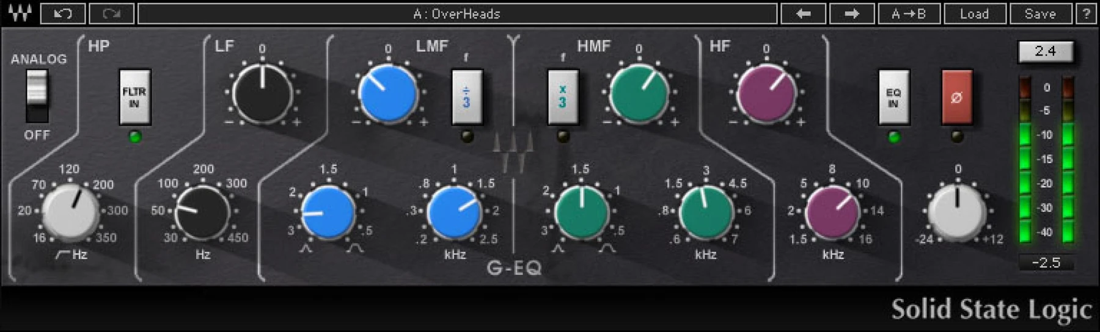Click the Waves logo icon in toolbar
1100x332 pixels.
(19, 13)
